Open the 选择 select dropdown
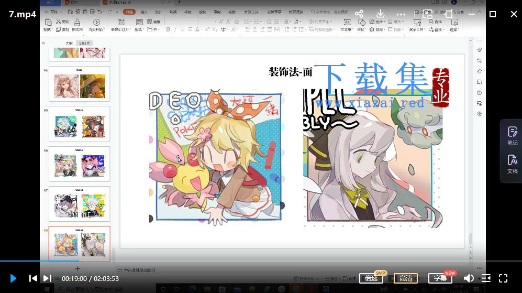 pos(454,25)
